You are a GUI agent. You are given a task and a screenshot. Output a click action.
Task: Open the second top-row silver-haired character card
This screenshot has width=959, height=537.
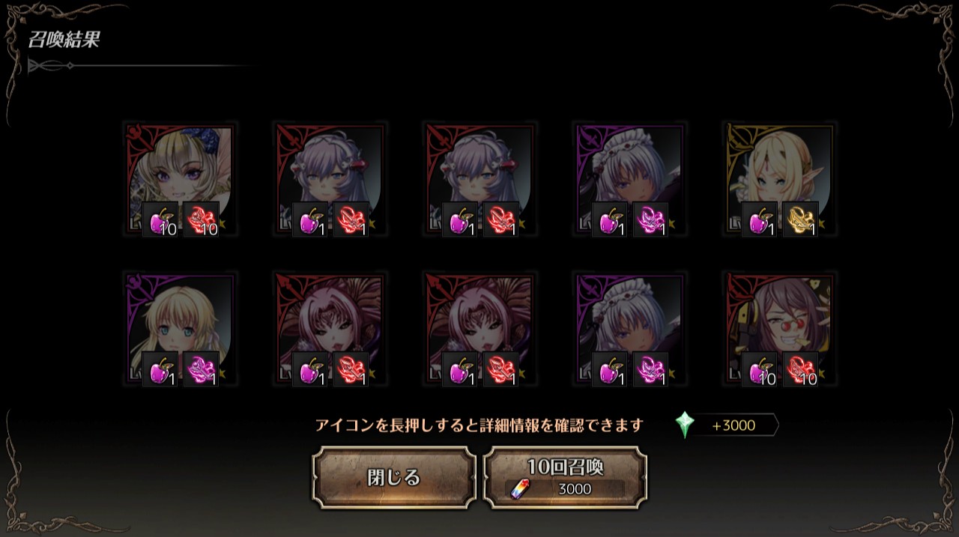(x=330, y=180)
